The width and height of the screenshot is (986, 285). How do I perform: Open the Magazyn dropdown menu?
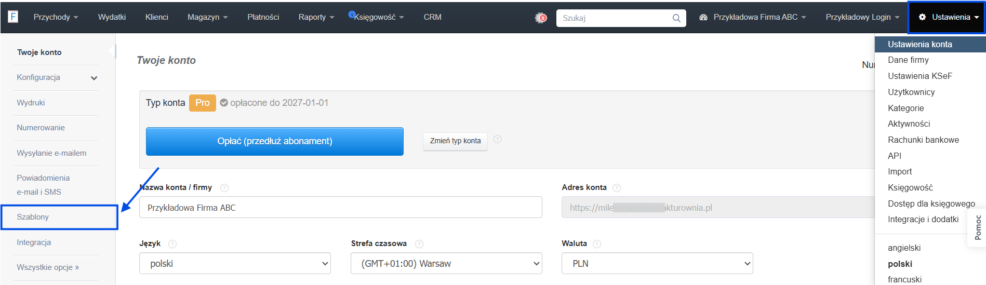point(207,17)
